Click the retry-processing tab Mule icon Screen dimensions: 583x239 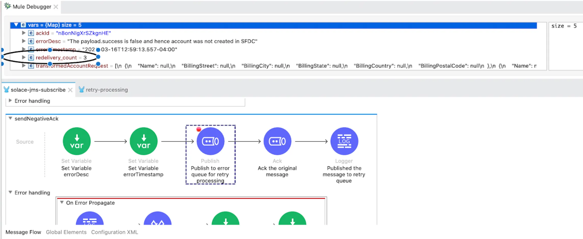pos(82,89)
